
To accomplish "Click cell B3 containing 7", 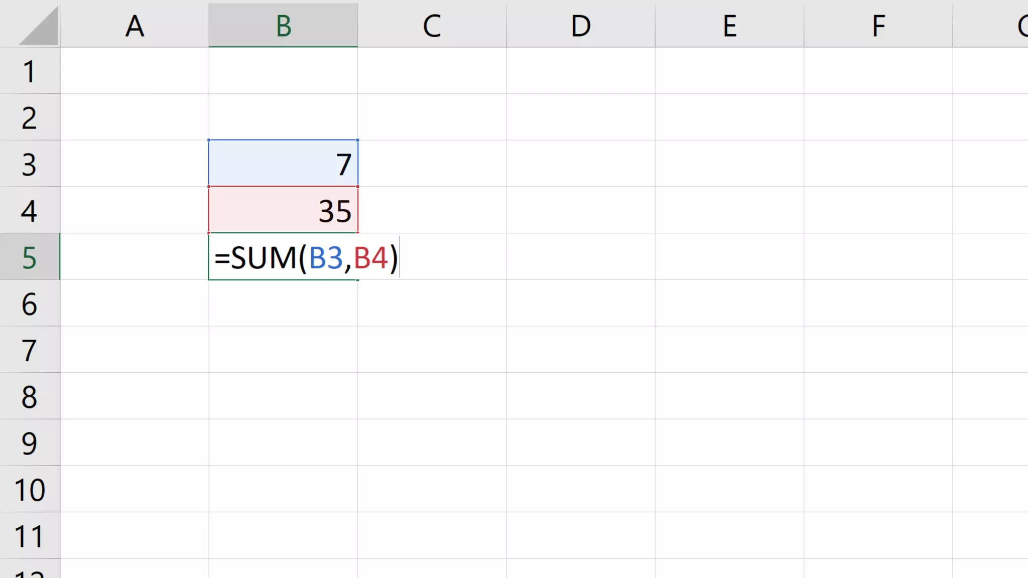I will [x=283, y=164].
